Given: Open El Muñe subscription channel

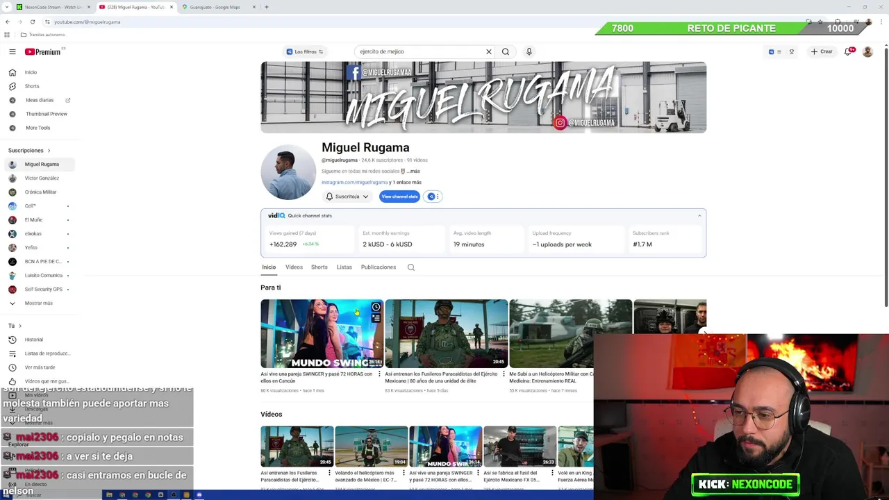Looking at the screenshot, I should (x=39, y=220).
